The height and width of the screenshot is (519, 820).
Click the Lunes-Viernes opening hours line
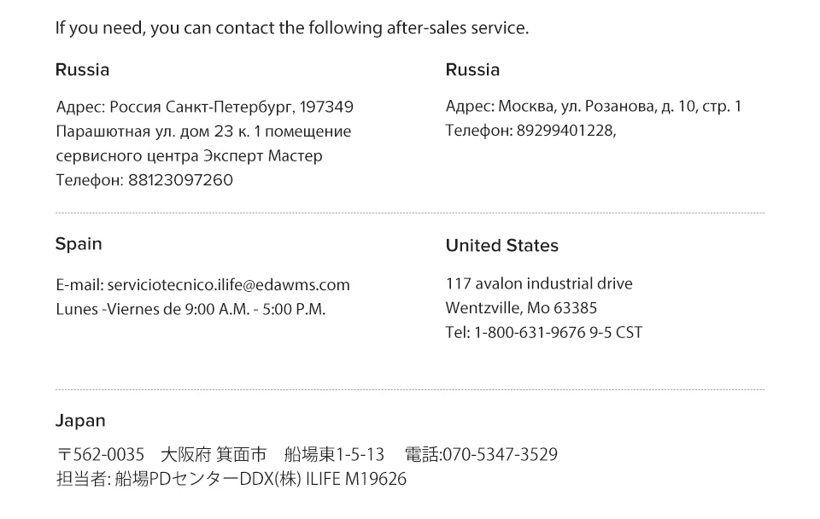pos(190,309)
